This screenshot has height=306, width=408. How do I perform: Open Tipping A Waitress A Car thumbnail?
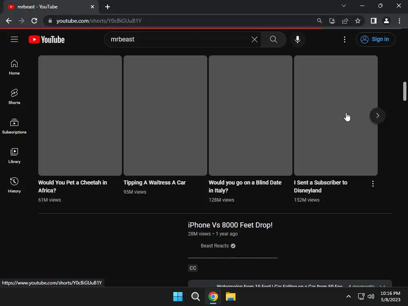(165, 116)
